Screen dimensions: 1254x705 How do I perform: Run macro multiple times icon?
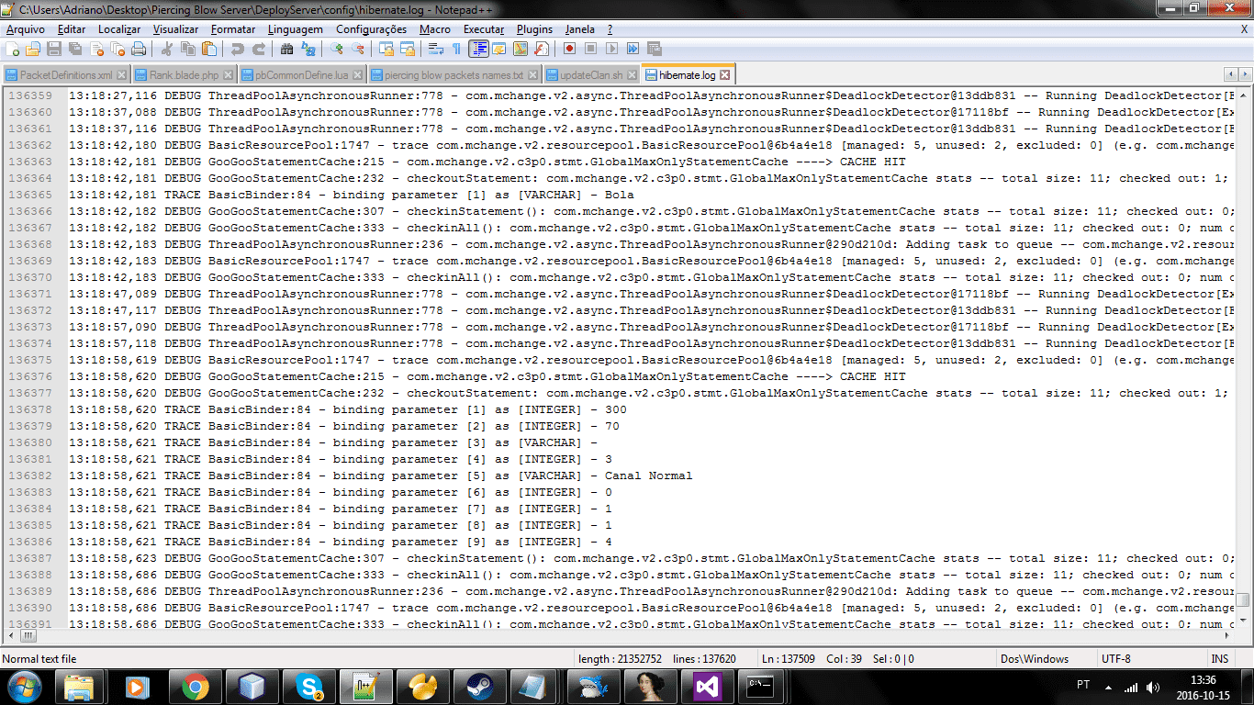coord(633,48)
